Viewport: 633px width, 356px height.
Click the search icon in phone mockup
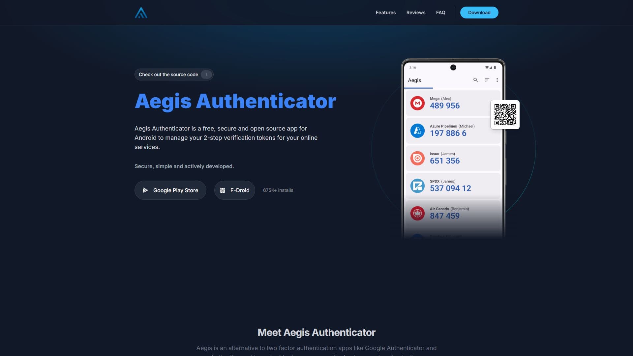coord(475,80)
